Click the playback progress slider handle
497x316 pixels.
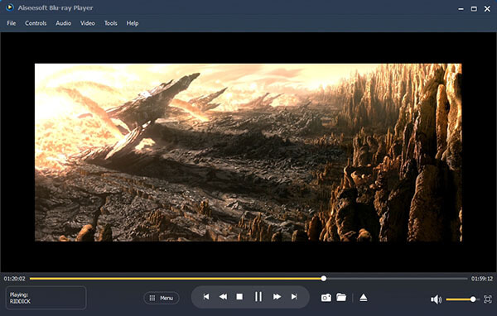[323, 279]
